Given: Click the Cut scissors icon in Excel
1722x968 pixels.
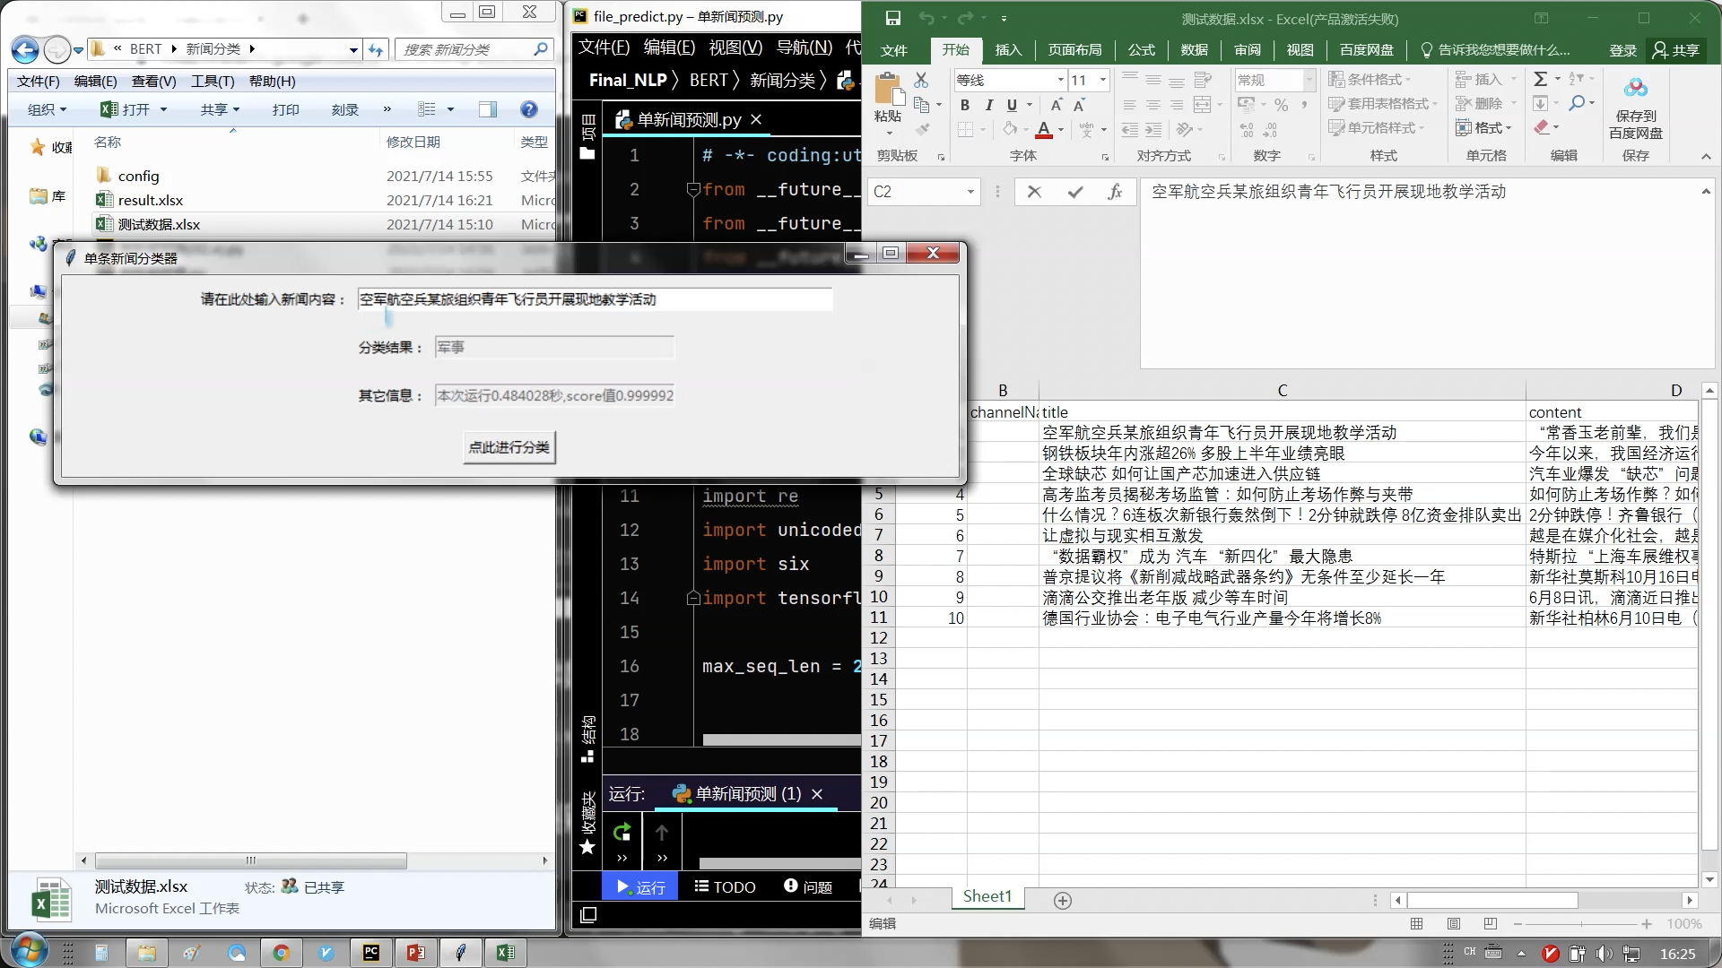Looking at the screenshot, I should click(x=921, y=81).
